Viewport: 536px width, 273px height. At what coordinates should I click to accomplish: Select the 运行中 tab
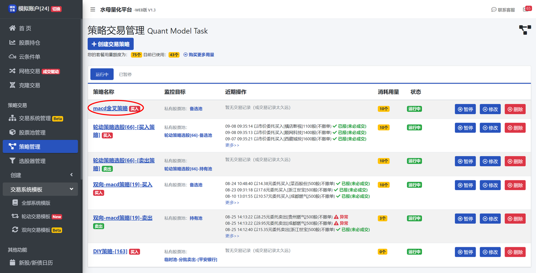(x=102, y=74)
